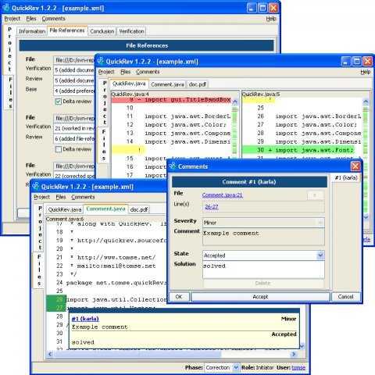Select the doc.pdf tab in the diff window
Viewport: 375px width, 375px height.
pyautogui.click(x=198, y=84)
